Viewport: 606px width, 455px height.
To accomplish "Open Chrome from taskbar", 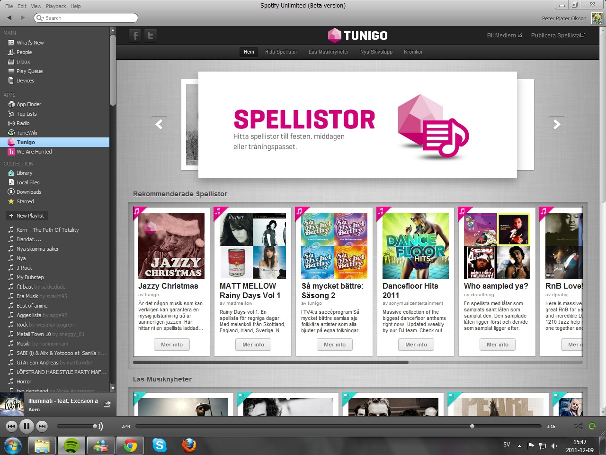I will [x=130, y=446].
